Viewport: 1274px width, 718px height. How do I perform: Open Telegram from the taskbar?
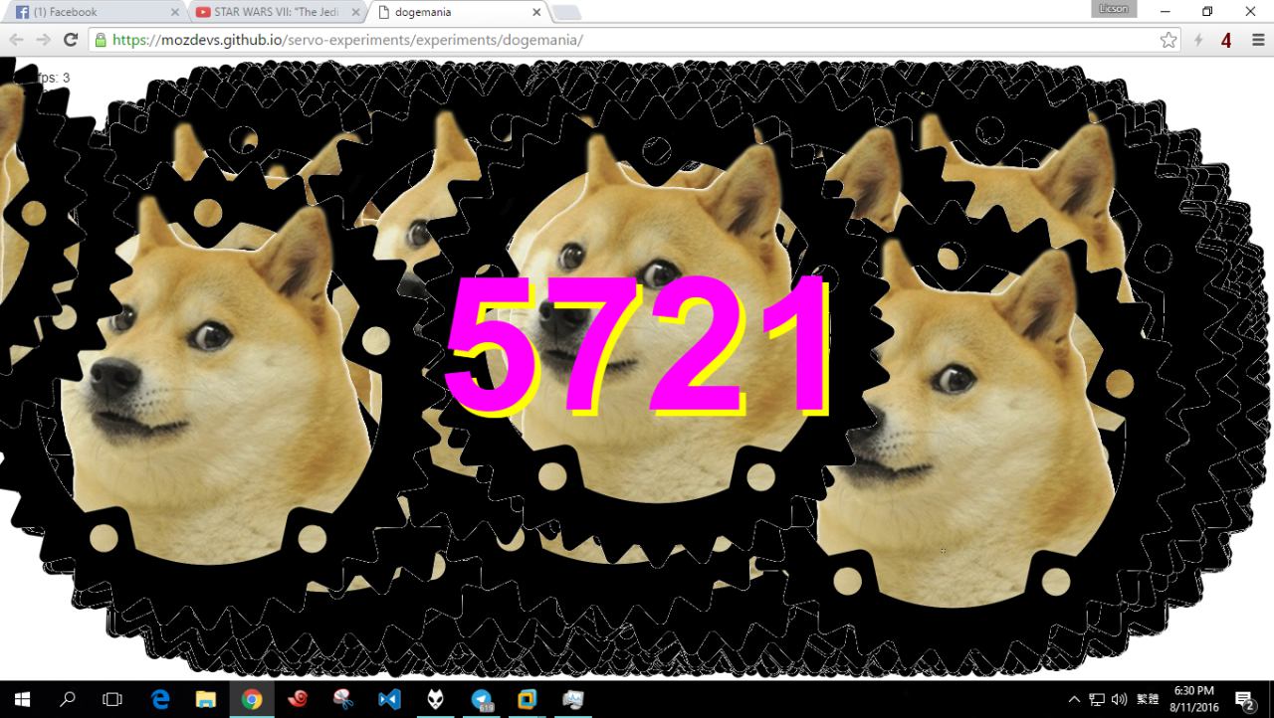pyautogui.click(x=482, y=699)
